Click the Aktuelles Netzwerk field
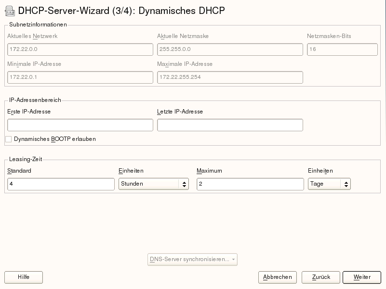This screenshot has height=289, width=386. point(80,50)
